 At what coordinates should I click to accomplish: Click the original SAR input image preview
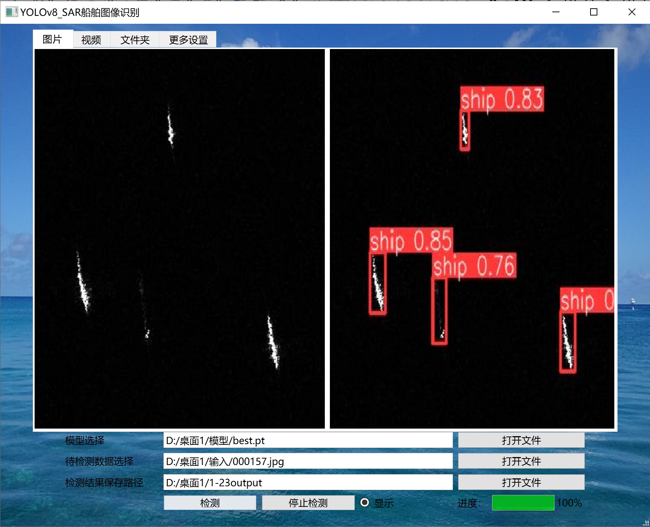tap(180, 239)
